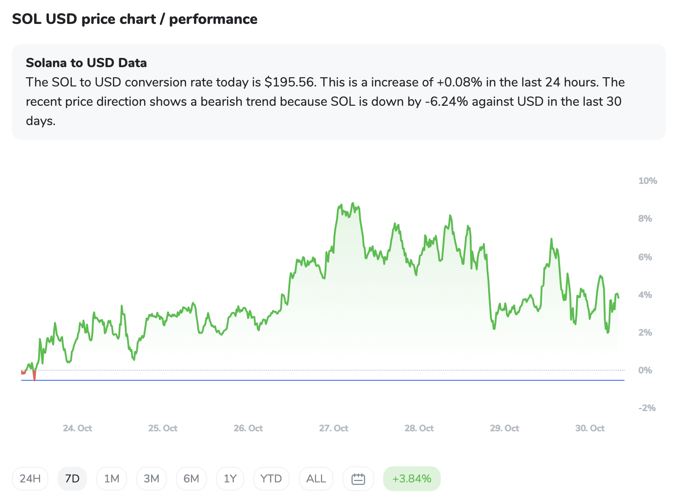Choose the 1Y range button

click(x=230, y=479)
